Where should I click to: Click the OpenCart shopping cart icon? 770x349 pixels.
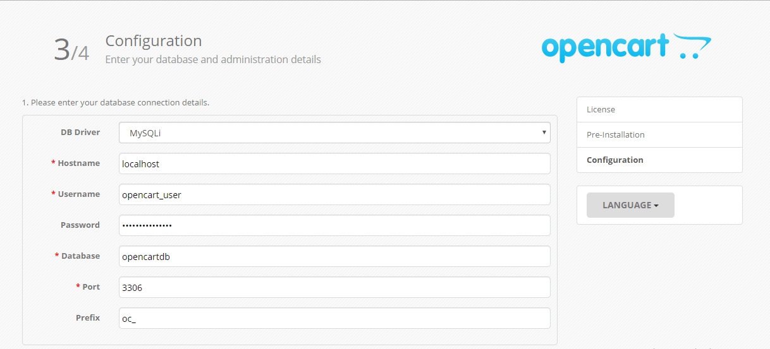pos(692,47)
